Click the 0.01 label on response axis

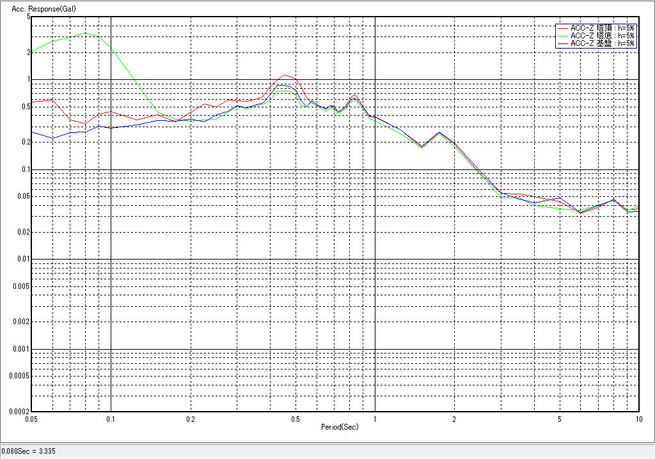point(23,260)
